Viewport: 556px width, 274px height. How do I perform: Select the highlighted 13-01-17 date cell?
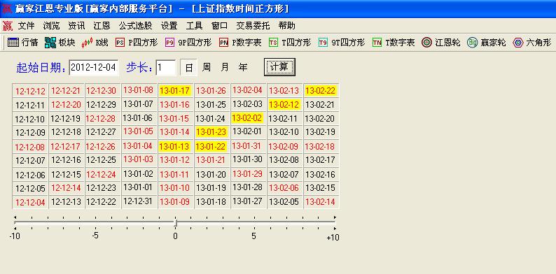tap(175, 91)
